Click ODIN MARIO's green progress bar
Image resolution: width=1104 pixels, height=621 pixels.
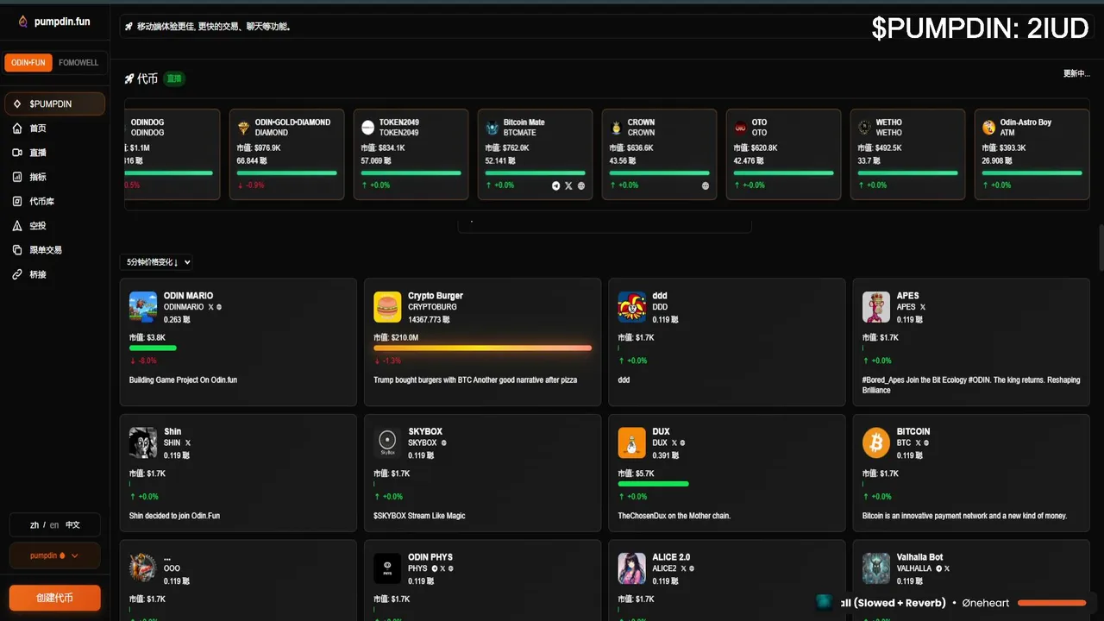153,348
